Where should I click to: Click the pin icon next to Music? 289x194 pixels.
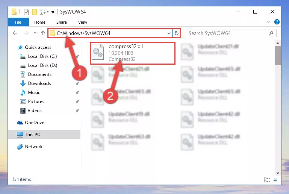click(x=77, y=92)
